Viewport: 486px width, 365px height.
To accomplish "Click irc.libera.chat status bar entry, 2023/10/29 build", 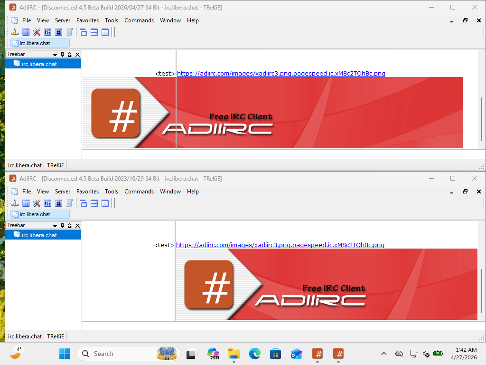I will coord(25,336).
